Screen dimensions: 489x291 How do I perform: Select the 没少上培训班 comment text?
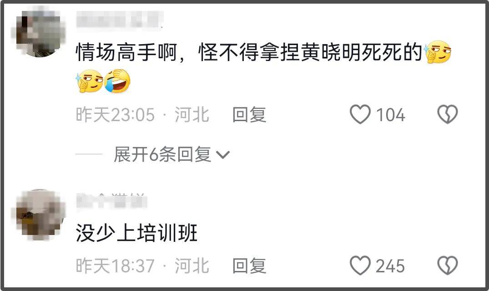click(x=136, y=233)
